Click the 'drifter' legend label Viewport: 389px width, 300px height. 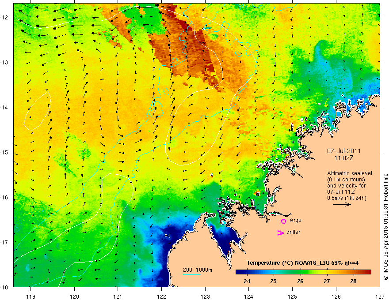click(x=293, y=232)
